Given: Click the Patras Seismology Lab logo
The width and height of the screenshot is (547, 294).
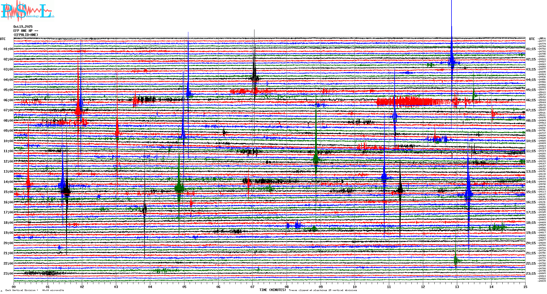Looking at the screenshot, I should pos(27,11).
